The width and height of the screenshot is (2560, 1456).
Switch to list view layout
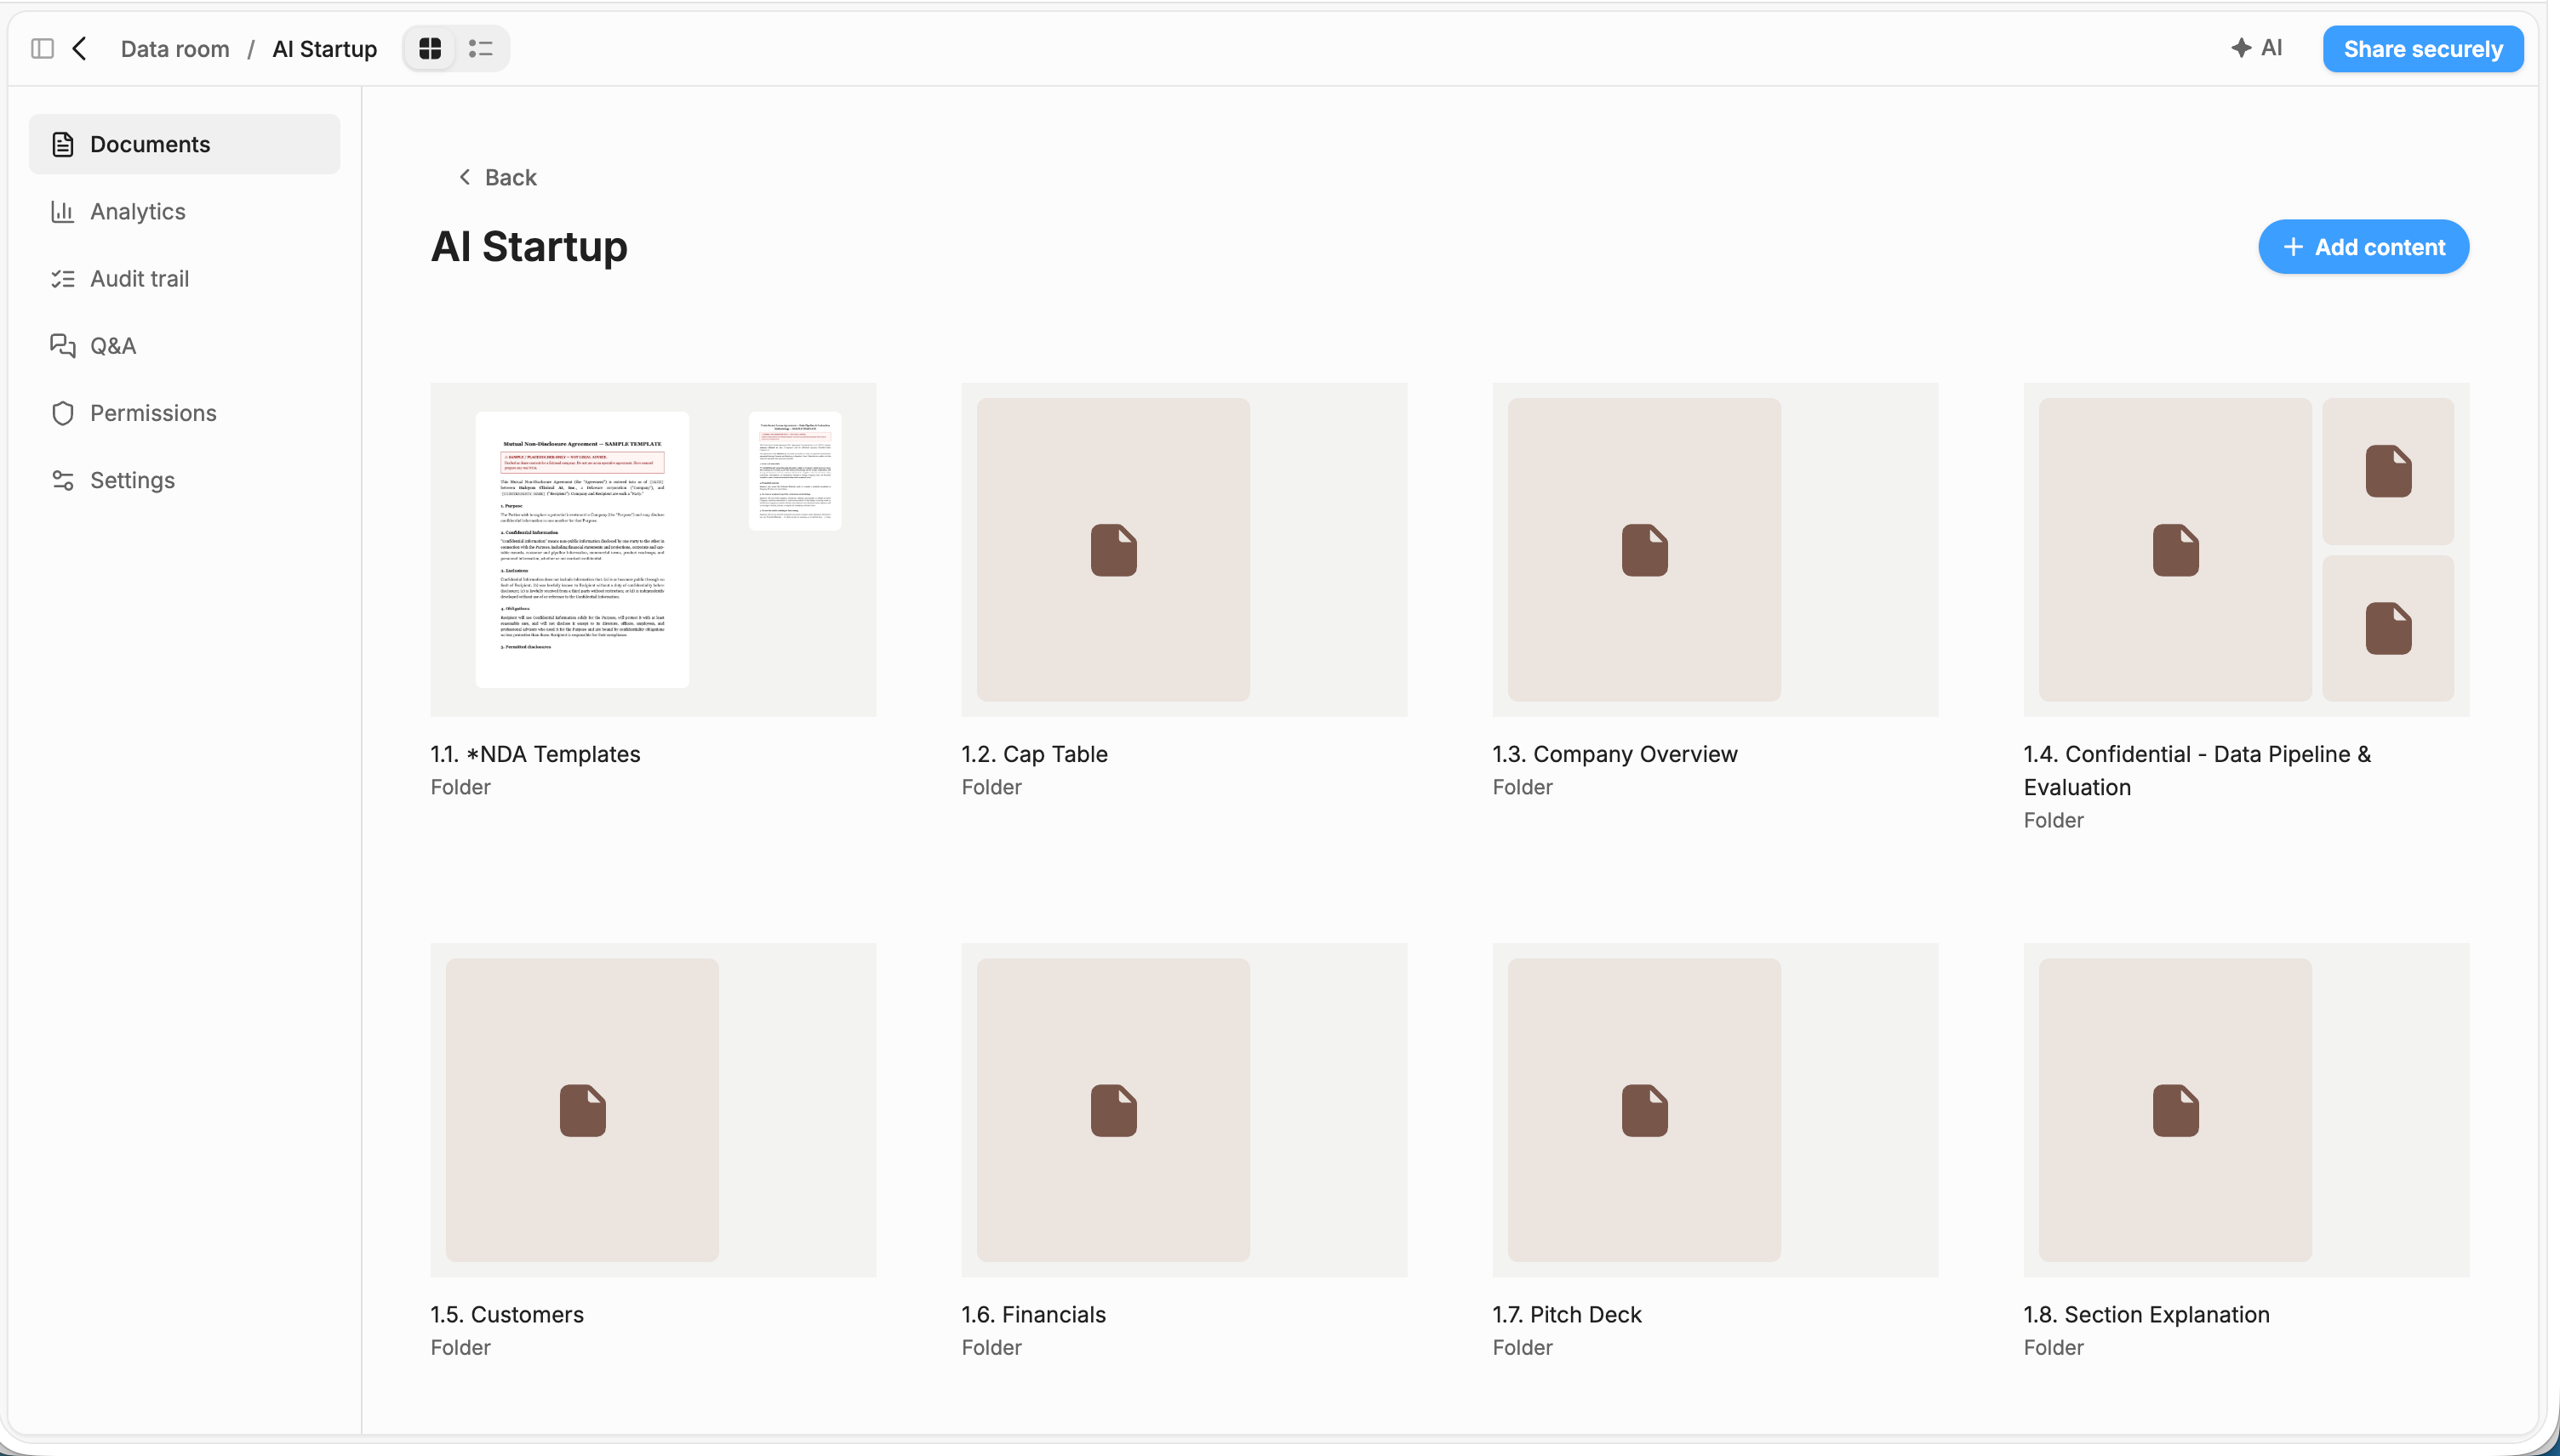pos(481,48)
